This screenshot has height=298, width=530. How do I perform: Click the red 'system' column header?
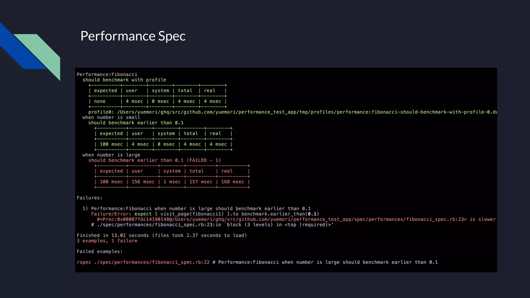pyautogui.click(x=172, y=171)
